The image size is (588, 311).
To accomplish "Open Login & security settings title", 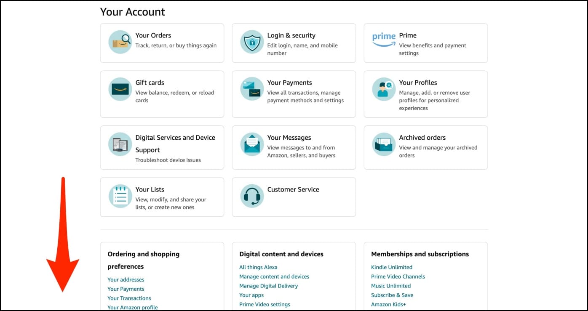I will tap(291, 35).
